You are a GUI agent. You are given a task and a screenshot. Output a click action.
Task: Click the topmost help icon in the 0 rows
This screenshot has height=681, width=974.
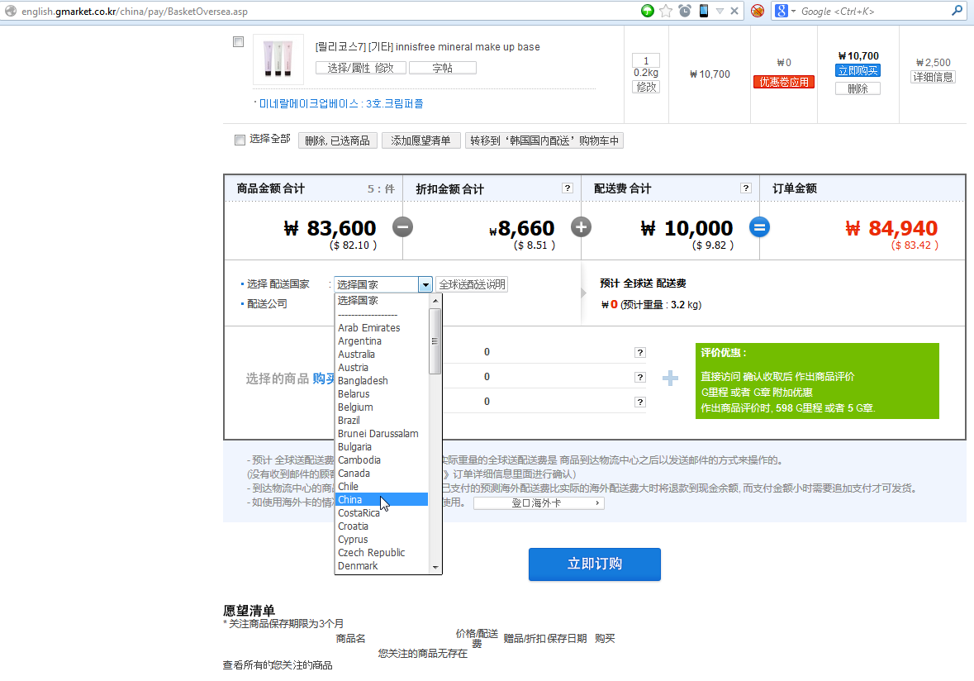639,352
